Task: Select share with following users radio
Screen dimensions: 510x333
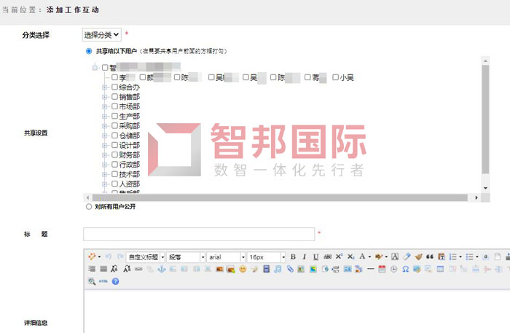Action: pyautogui.click(x=89, y=51)
